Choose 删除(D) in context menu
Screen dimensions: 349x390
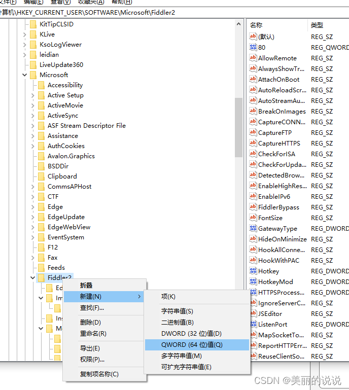[x=103, y=323]
